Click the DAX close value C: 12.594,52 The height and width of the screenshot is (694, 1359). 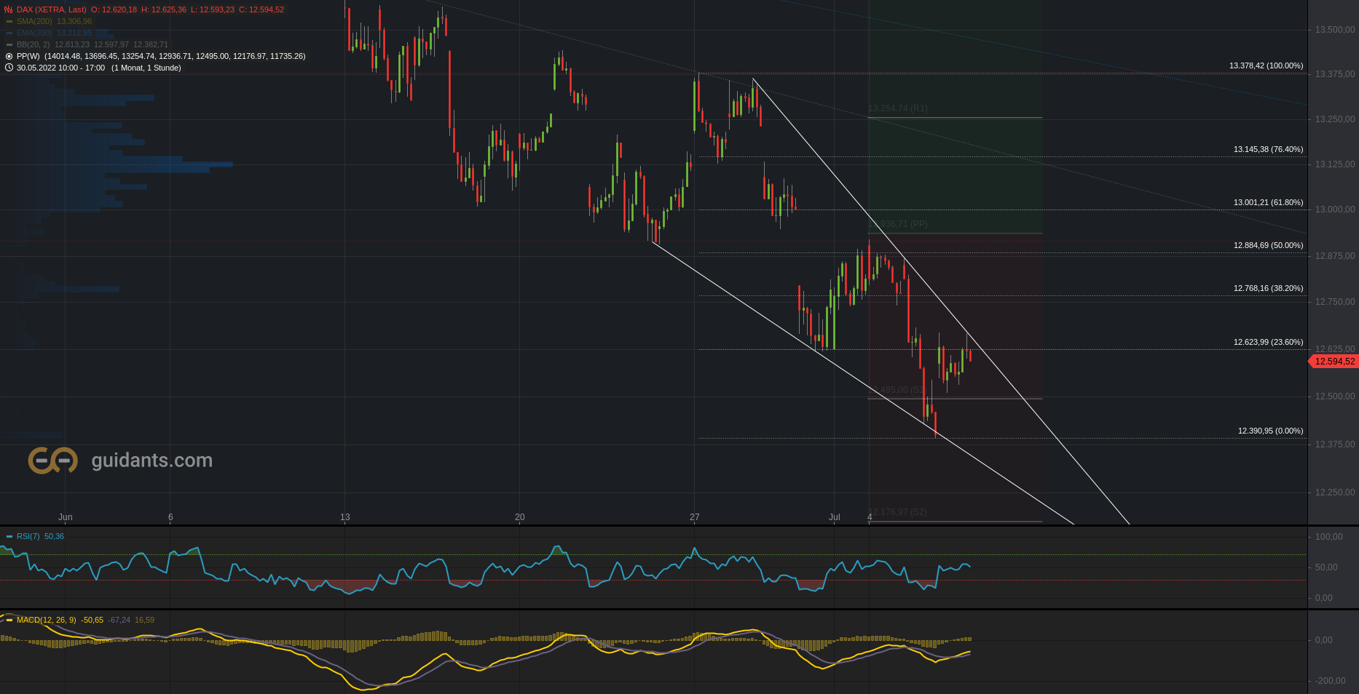[x=261, y=9]
